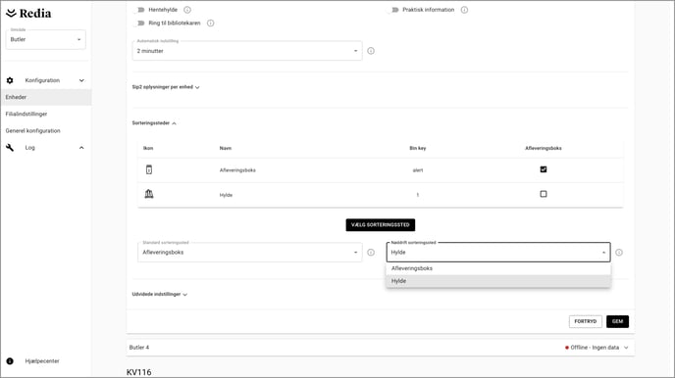Click the Hylde name cell

226,195
